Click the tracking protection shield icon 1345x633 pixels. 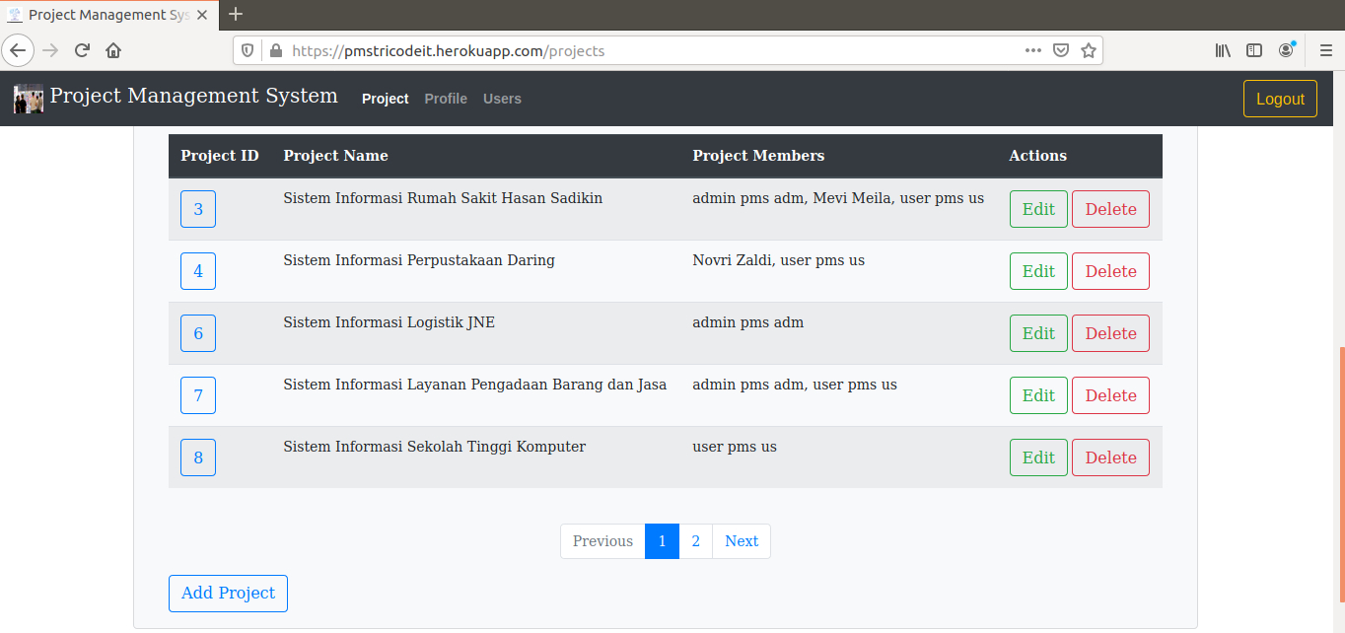click(248, 50)
